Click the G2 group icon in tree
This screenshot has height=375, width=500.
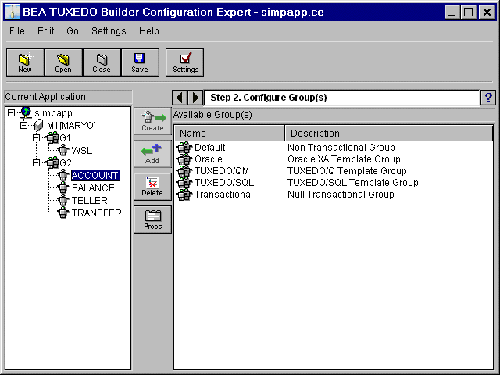coord(52,163)
